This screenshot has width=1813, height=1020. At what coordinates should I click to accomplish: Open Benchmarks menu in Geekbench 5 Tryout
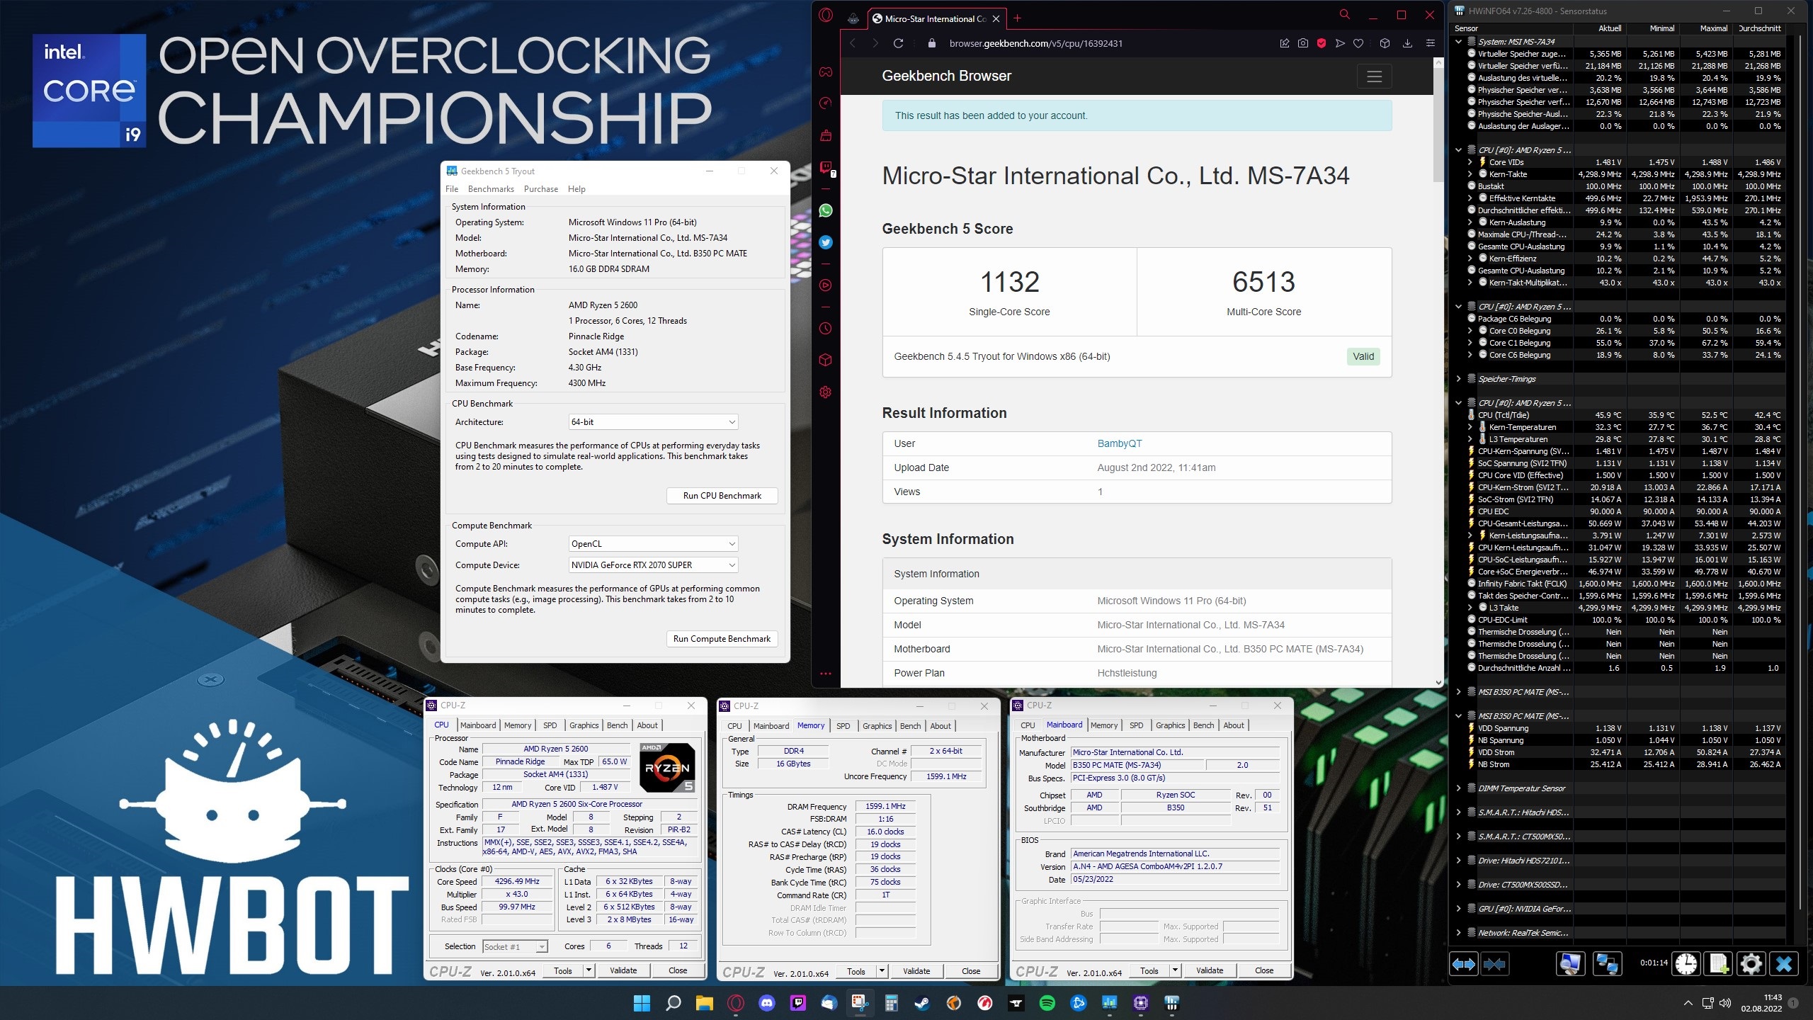tap(491, 189)
